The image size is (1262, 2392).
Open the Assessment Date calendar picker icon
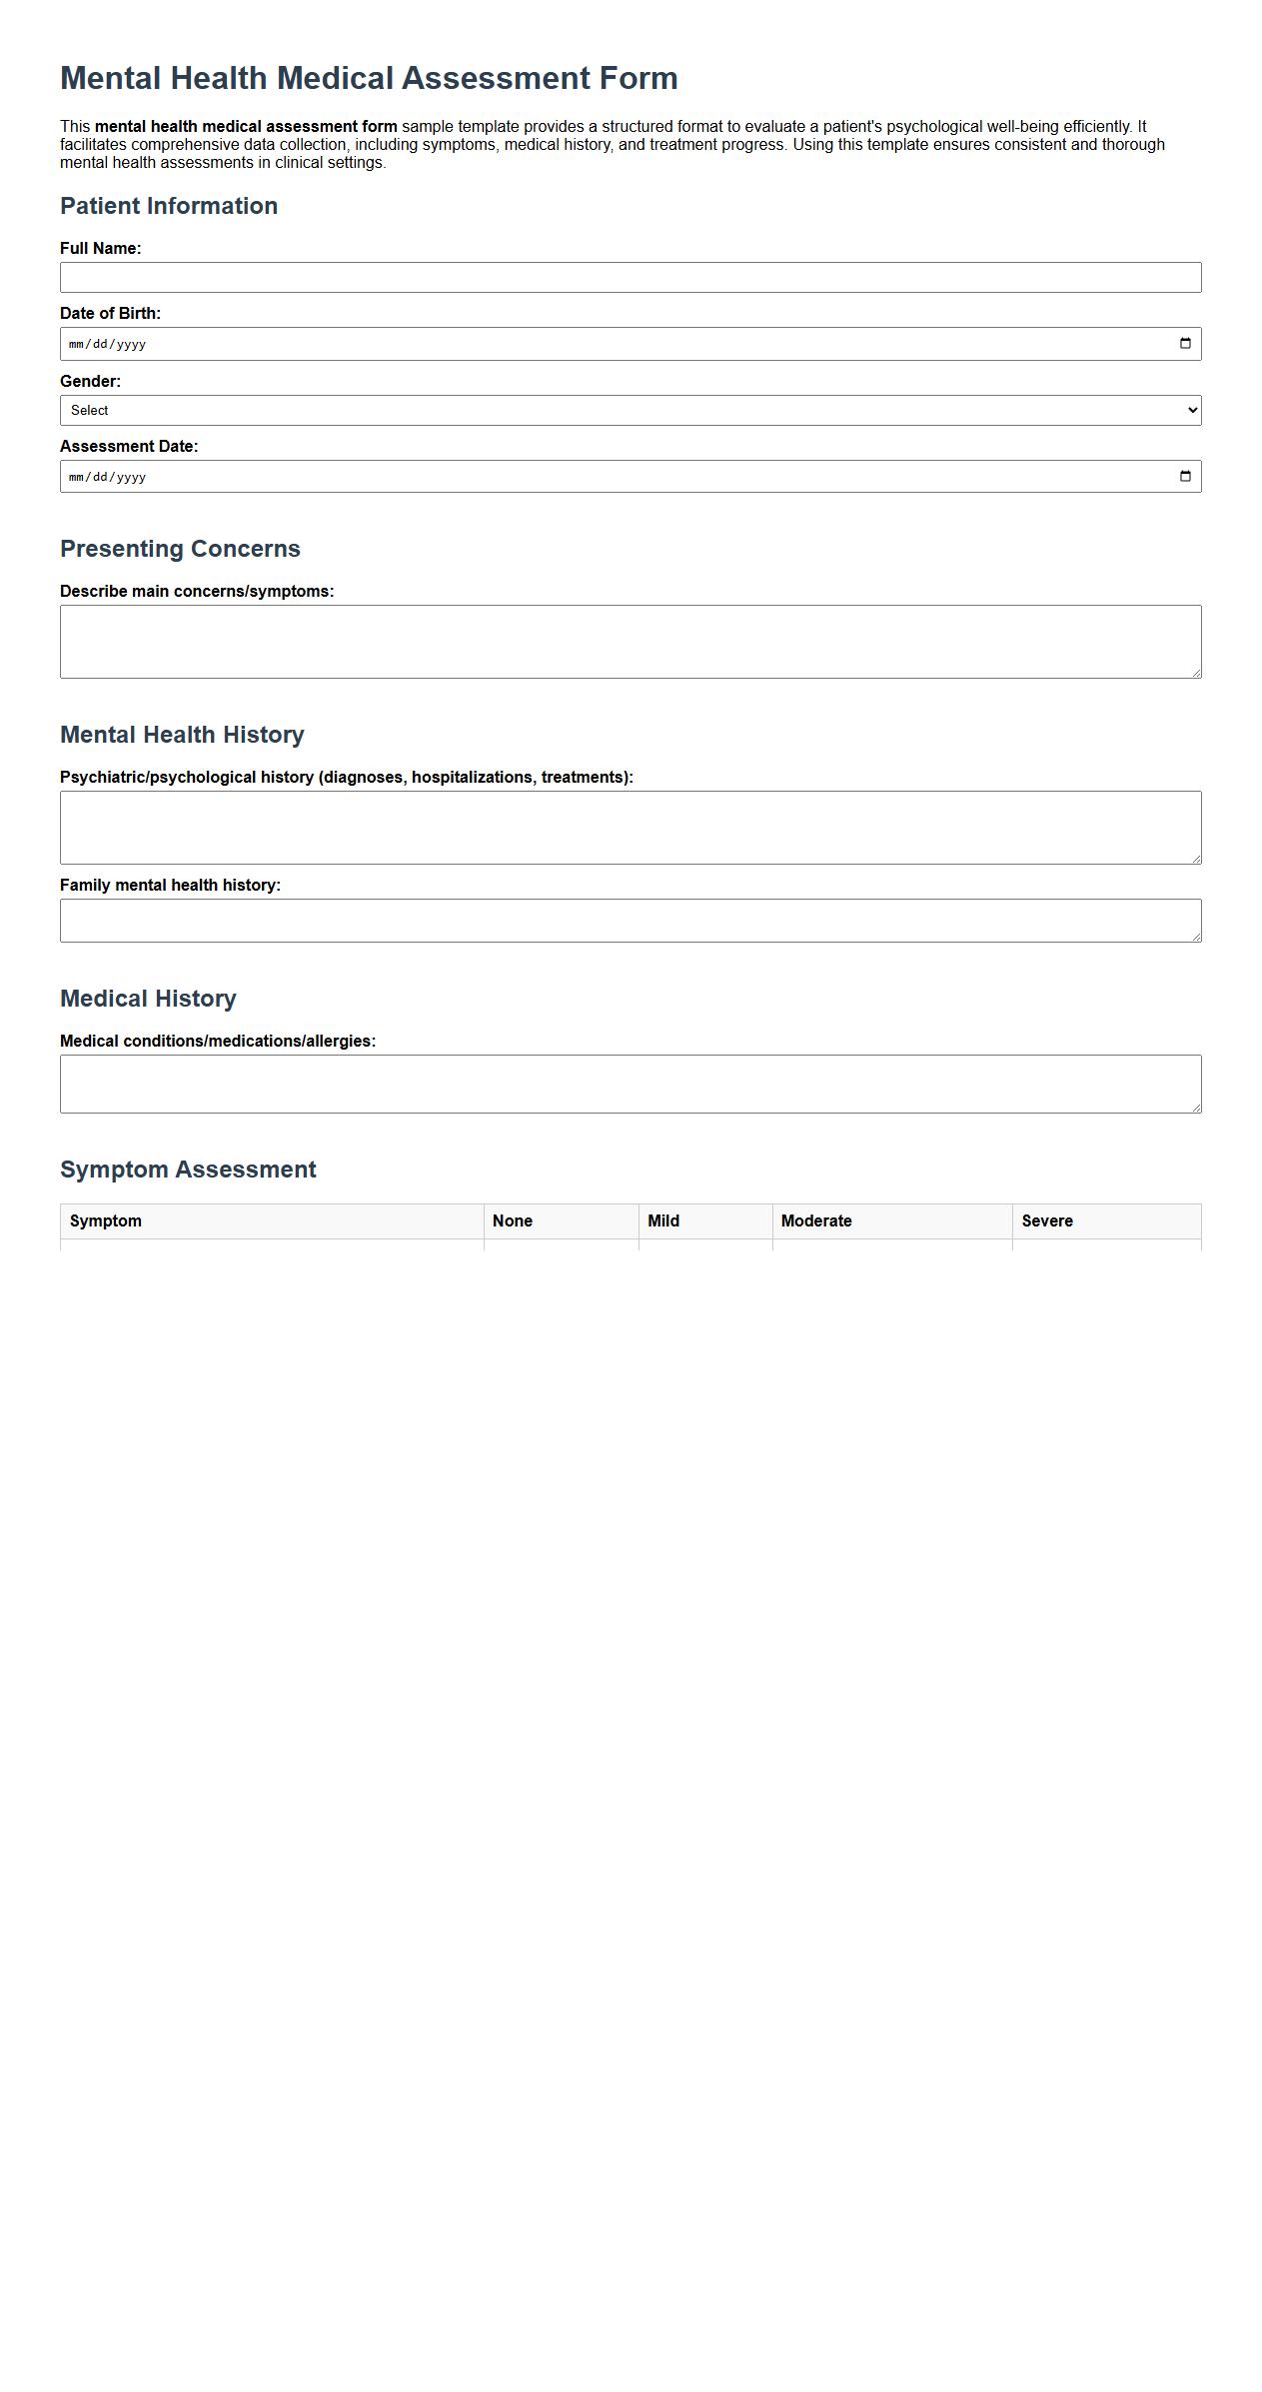[x=1185, y=477]
